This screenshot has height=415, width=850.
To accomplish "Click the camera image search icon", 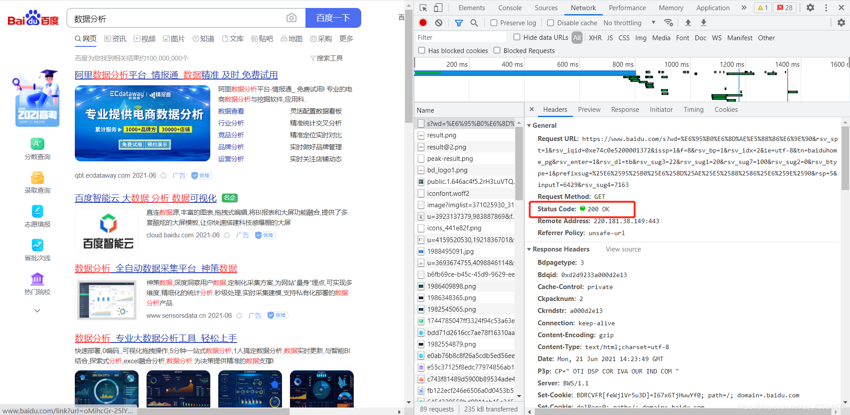I will [291, 18].
